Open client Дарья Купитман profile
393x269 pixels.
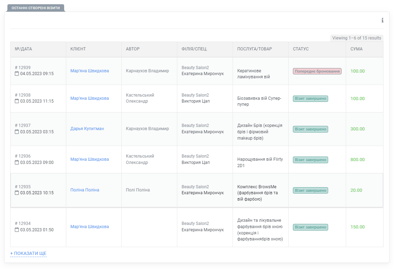point(87,129)
